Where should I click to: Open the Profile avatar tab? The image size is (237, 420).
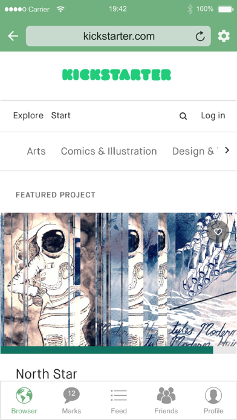[x=213, y=401]
